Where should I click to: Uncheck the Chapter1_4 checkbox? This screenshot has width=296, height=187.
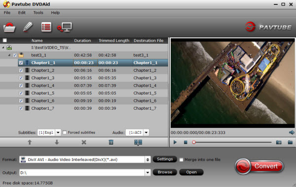click(21, 86)
